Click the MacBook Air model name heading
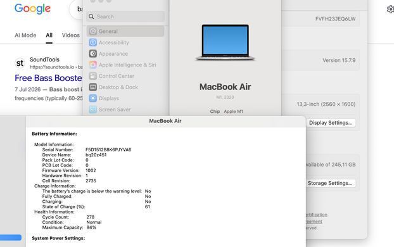This screenshot has width=394, height=247. (x=225, y=87)
